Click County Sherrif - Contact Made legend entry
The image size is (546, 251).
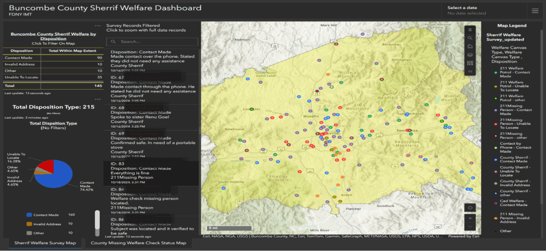(x=511, y=160)
